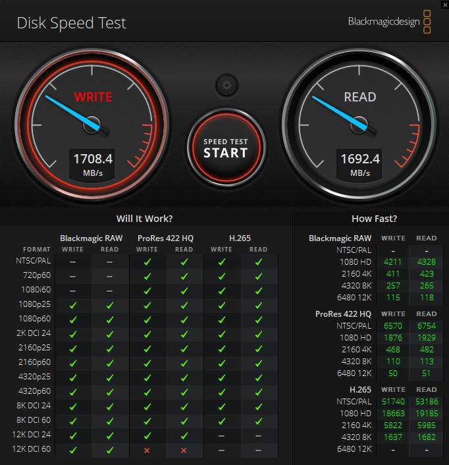Screen dimensions: 449x465
Task: Click the Will It Work? heading
Action: click(144, 219)
